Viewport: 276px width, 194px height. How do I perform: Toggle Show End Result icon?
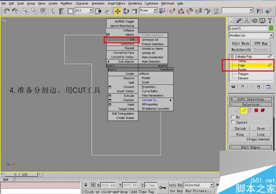242,87
